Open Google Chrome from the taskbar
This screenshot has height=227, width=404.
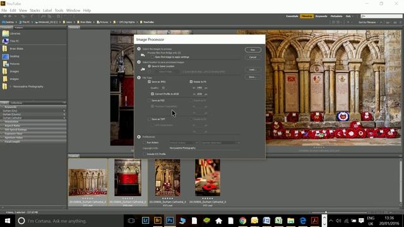point(242,221)
